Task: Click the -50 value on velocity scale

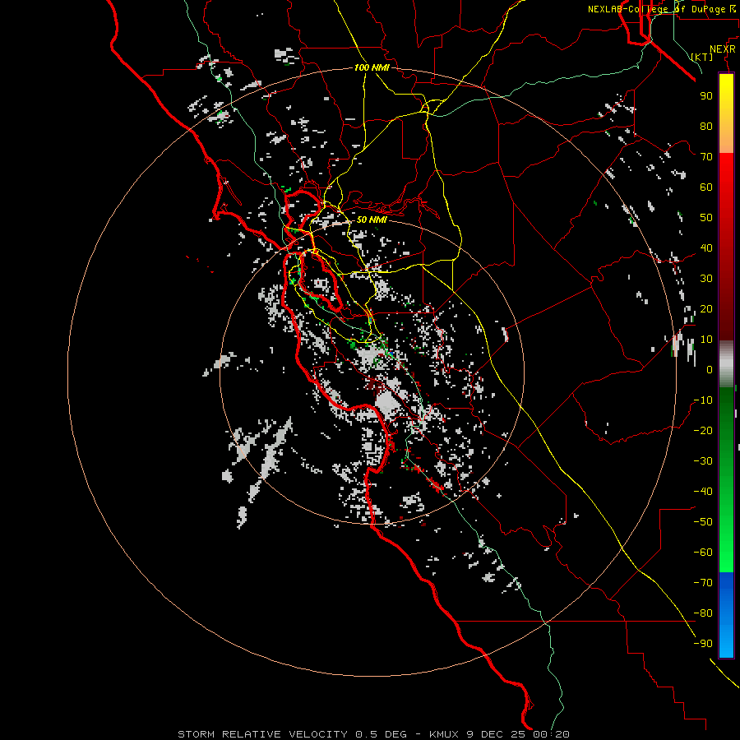Action: pos(703,522)
